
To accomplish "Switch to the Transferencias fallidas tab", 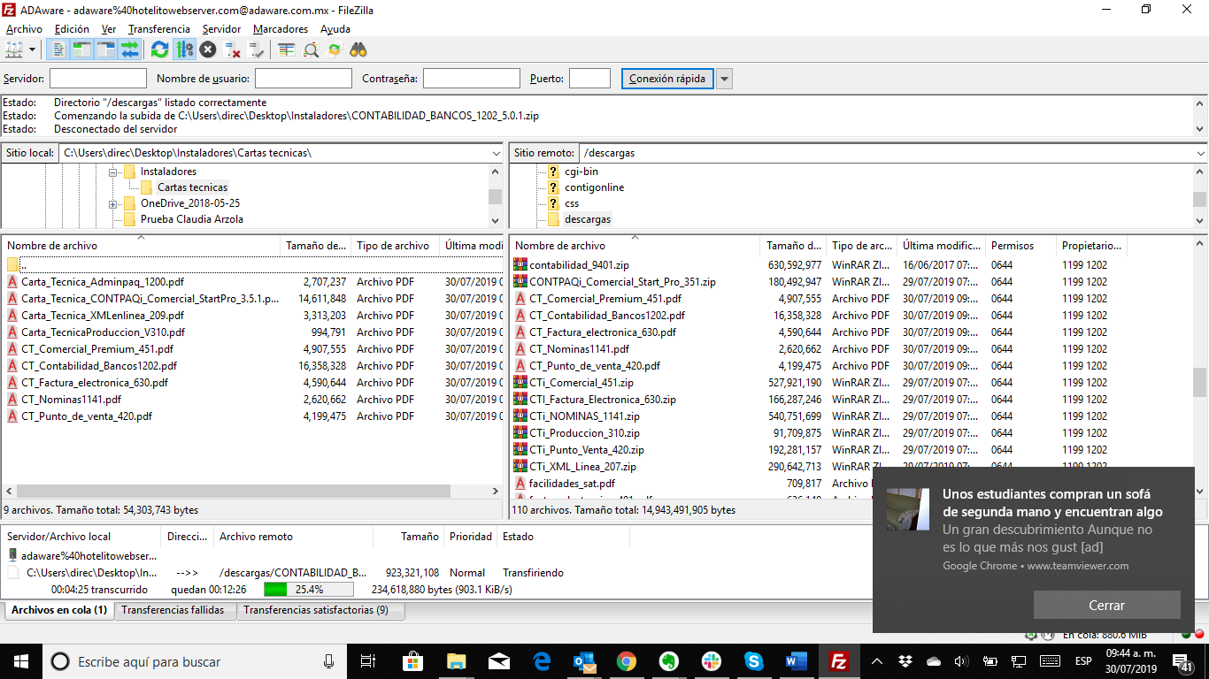I will [x=173, y=610].
